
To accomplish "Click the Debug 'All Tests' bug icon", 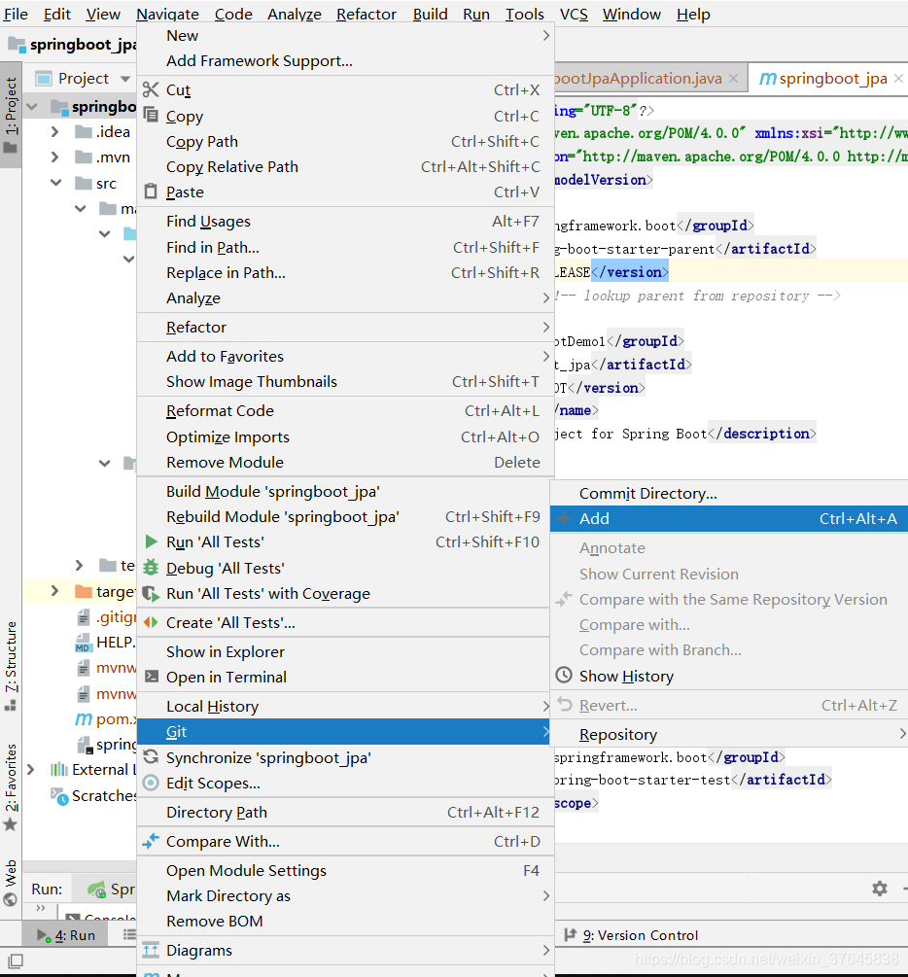I will (151, 568).
